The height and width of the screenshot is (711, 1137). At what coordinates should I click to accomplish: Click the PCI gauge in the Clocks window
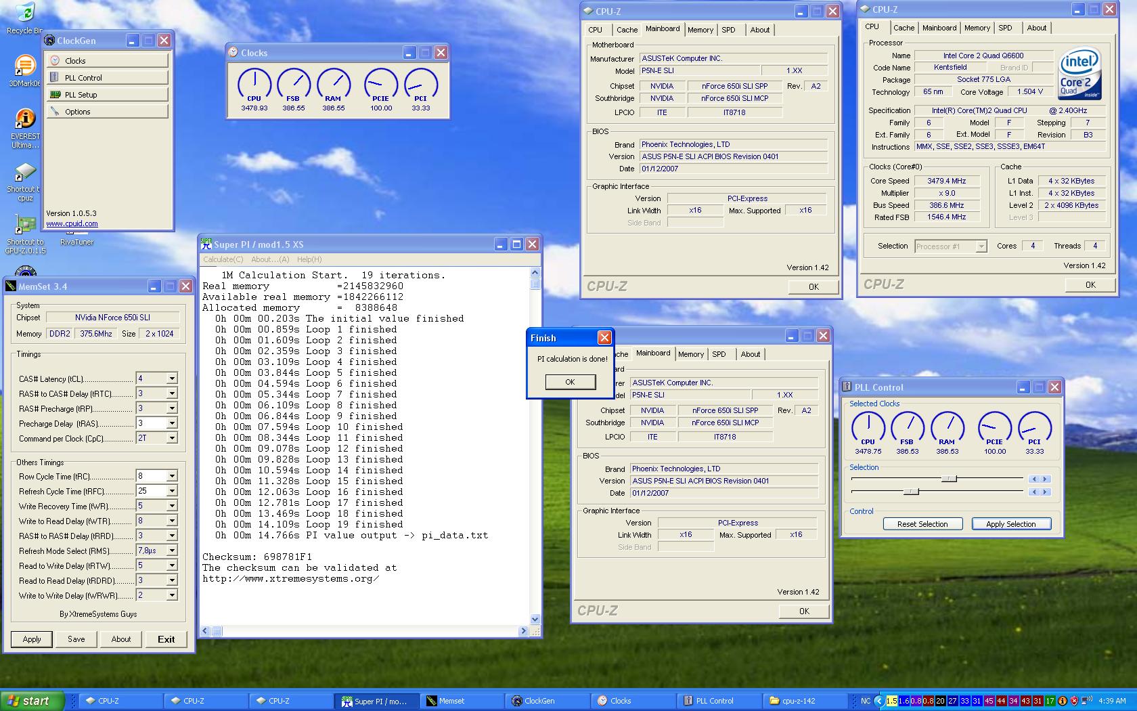421,89
